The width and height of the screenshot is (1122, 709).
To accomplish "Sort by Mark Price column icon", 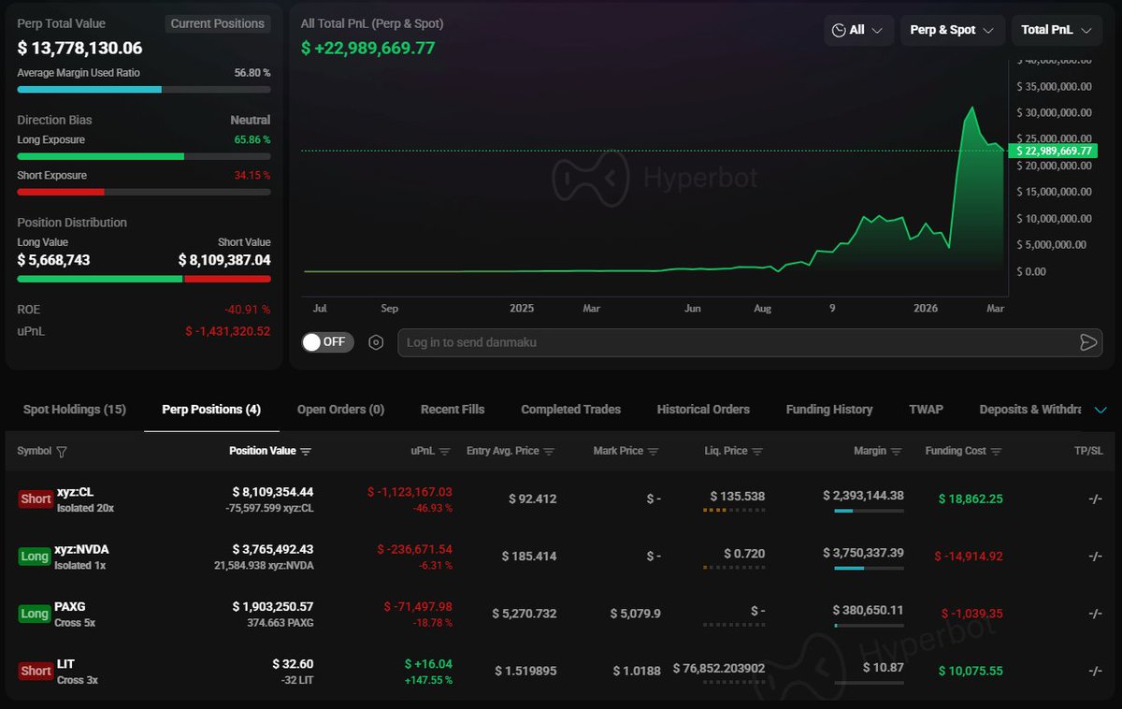I will pyautogui.click(x=654, y=452).
